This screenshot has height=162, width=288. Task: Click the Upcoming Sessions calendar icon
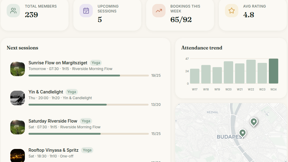point(86,11)
